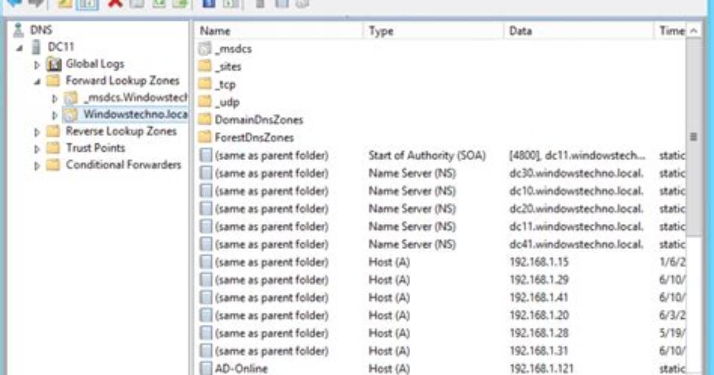This screenshot has width=714, height=375.
Task: Click the '192.168.1.31' data cell
Action: (x=539, y=351)
